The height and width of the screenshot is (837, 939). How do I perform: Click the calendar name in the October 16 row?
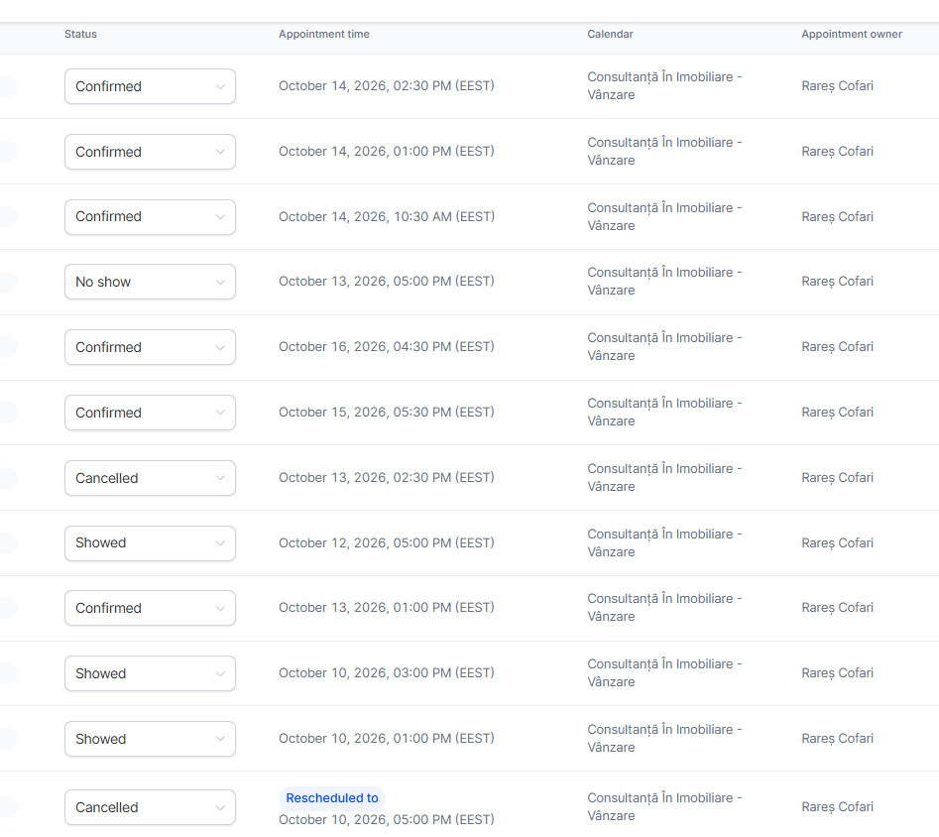664,346
